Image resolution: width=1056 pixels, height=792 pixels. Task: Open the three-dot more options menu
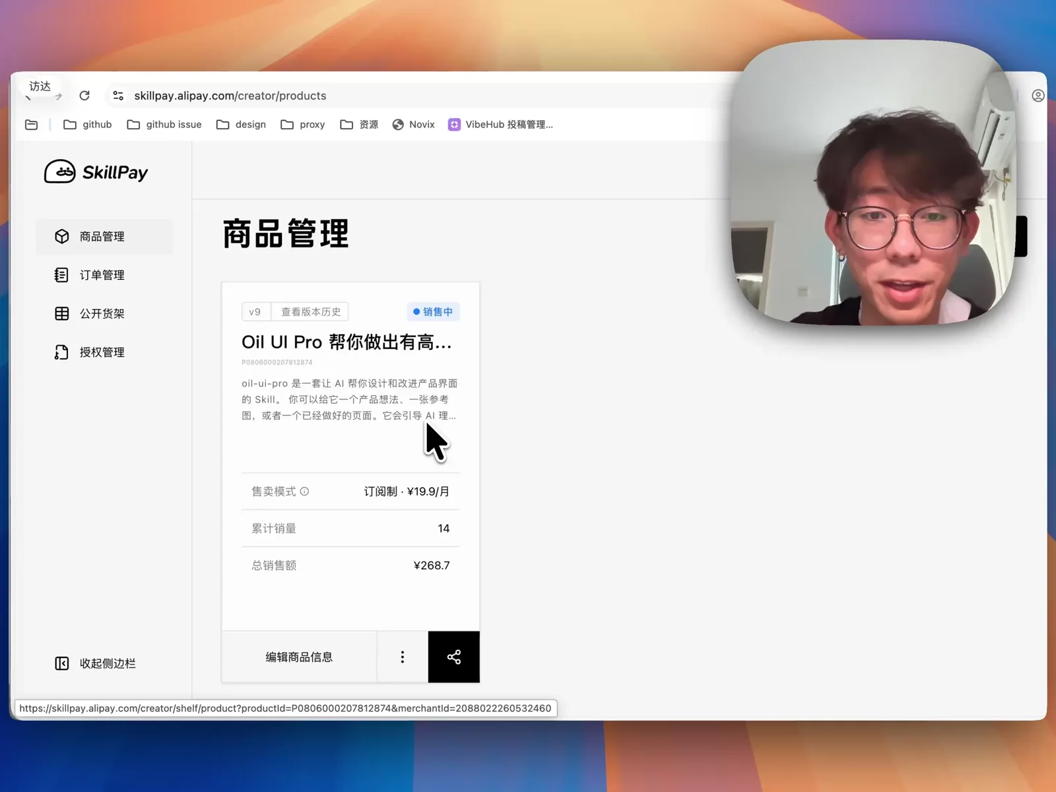[x=403, y=657]
